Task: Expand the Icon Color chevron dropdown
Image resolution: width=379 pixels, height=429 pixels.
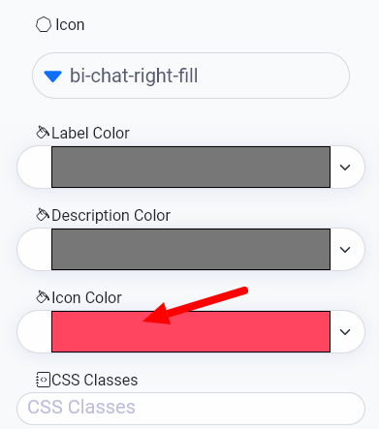Action: [x=345, y=332]
